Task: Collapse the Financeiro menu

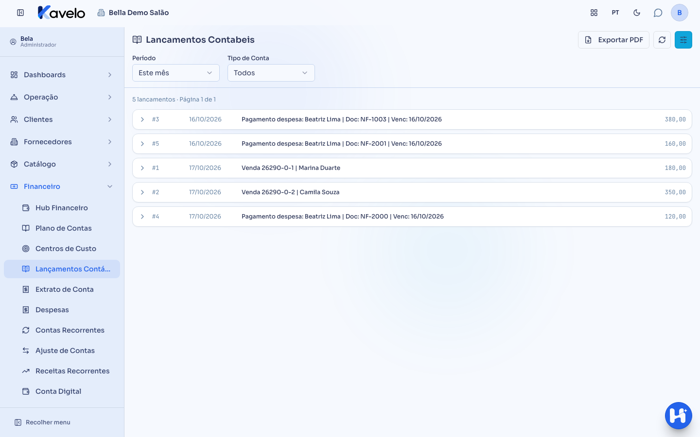Action: click(x=62, y=186)
